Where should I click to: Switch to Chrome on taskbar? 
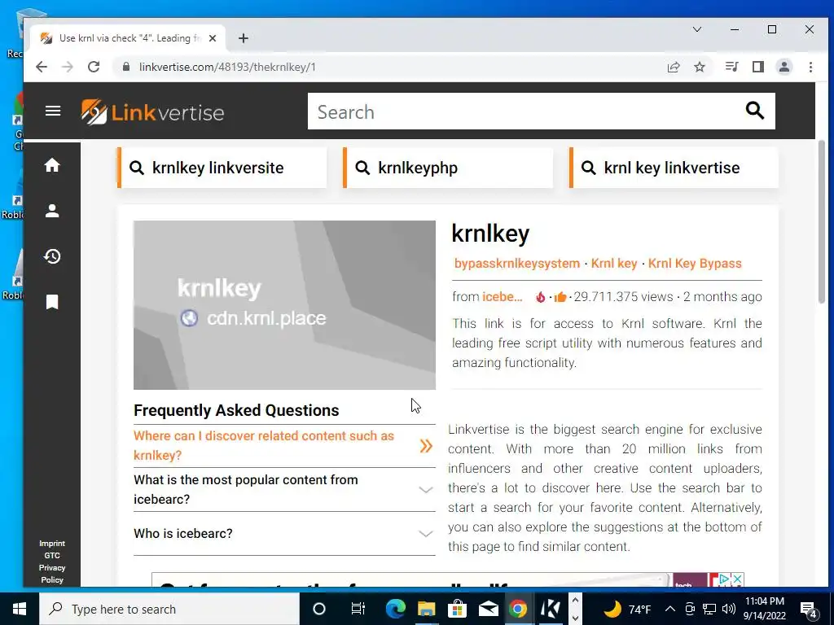point(518,609)
